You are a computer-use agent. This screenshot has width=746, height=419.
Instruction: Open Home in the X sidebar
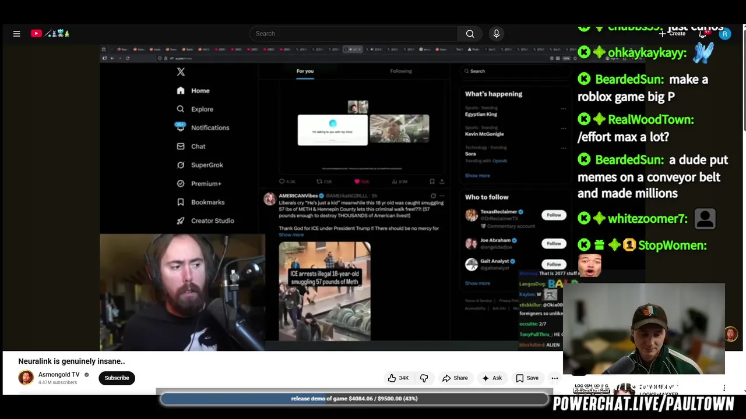pyautogui.click(x=193, y=91)
